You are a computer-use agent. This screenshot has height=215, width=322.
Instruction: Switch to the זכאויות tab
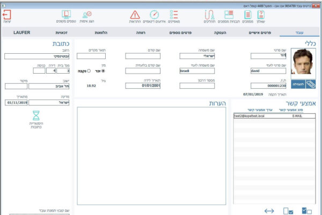(x=61, y=32)
